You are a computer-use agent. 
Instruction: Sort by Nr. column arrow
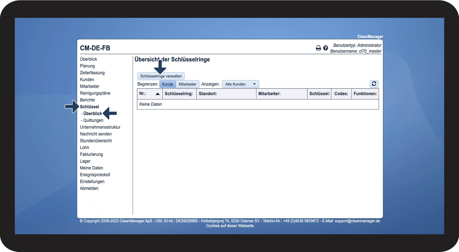pyautogui.click(x=157, y=94)
